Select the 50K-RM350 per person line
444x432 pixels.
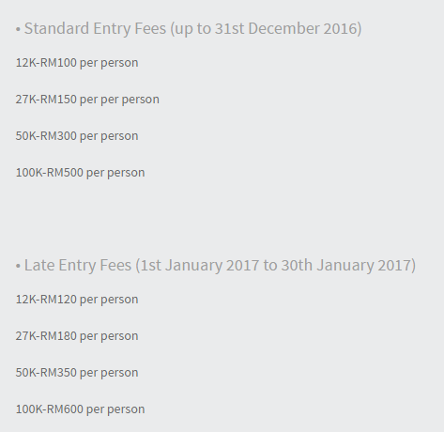pyautogui.click(x=77, y=373)
